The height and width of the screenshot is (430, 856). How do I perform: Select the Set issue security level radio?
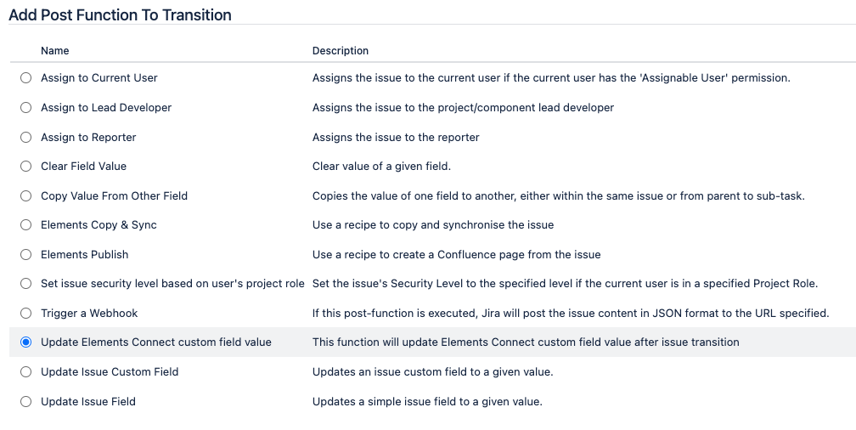click(25, 284)
